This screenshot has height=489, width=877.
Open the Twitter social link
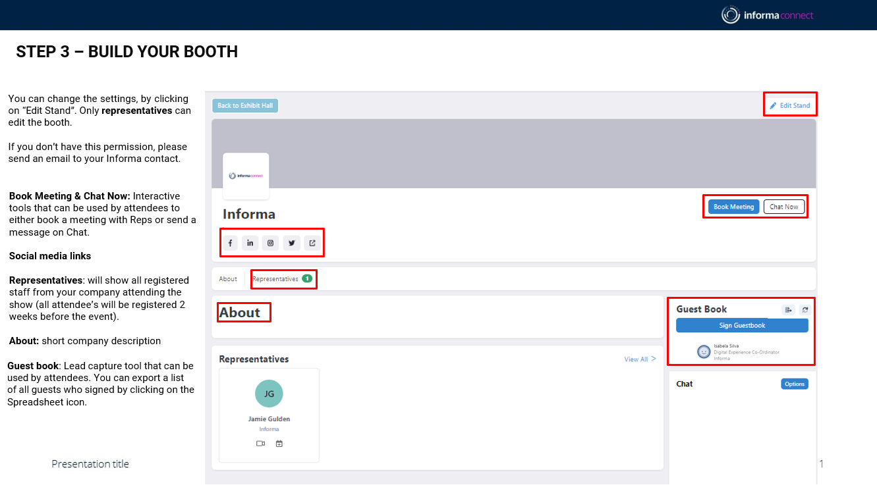291,243
